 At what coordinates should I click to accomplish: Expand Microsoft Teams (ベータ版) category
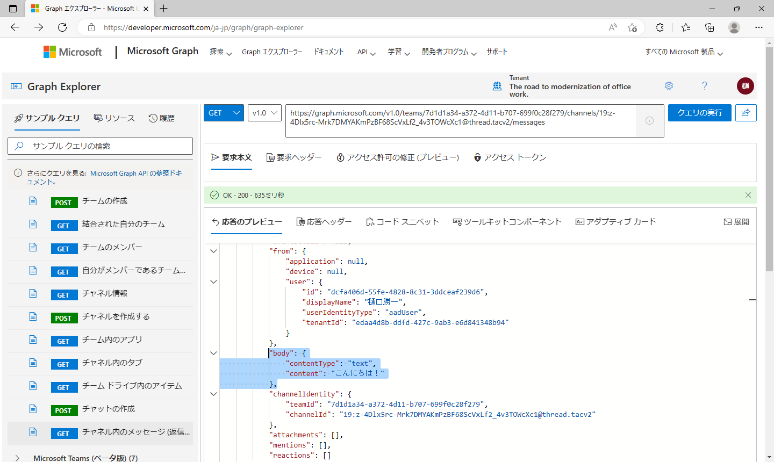pos(17,458)
